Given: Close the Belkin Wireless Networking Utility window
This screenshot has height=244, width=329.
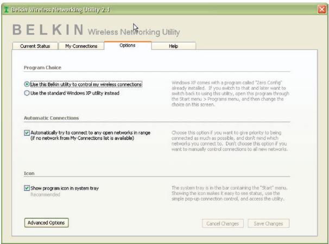Looking at the screenshot, I should point(322,9).
